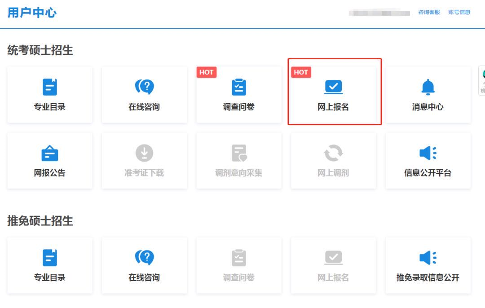Click the disabled 调剂意向采集 tile
The height and width of the screenshot is (308, 485).
click(238, 161)
